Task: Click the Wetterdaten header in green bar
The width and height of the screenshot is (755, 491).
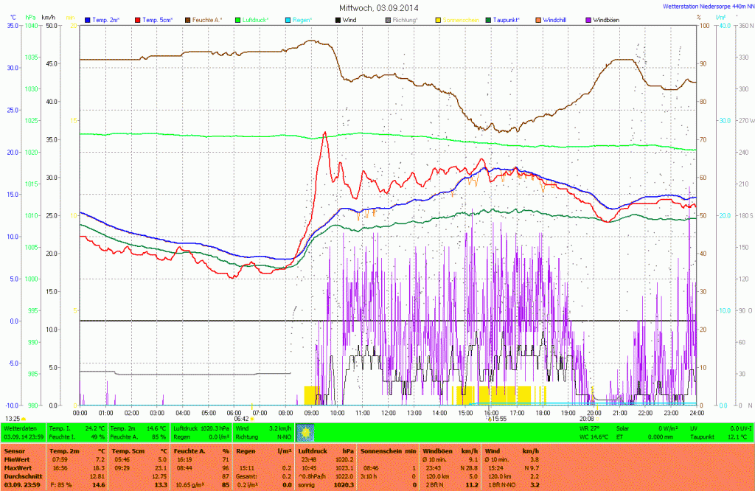Action: [20, 428]
